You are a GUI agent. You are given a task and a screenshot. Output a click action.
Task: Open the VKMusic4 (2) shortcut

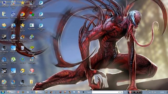13,73
